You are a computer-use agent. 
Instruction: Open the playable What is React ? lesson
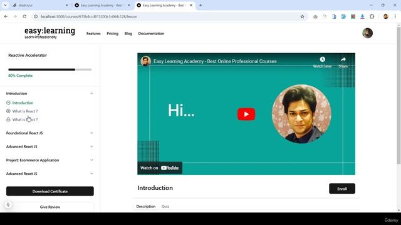25,111
